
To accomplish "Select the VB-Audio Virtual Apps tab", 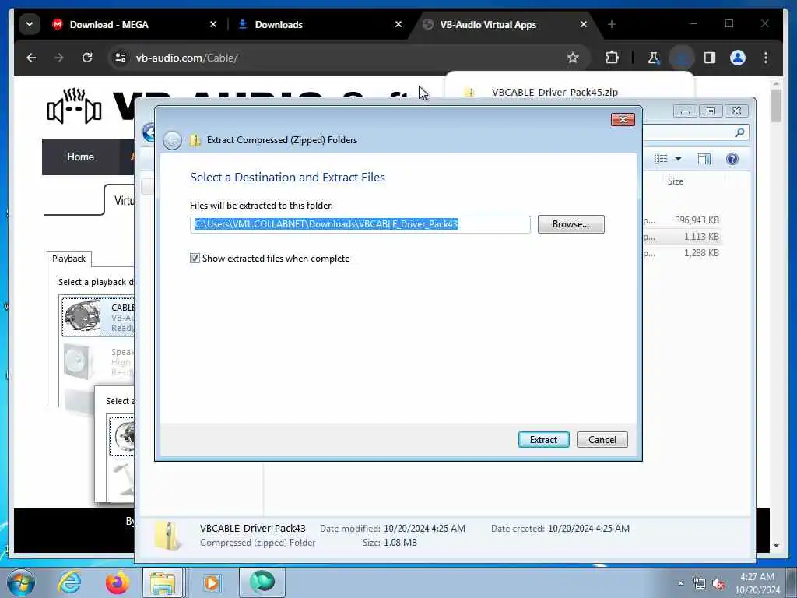I will click(488, 24).
